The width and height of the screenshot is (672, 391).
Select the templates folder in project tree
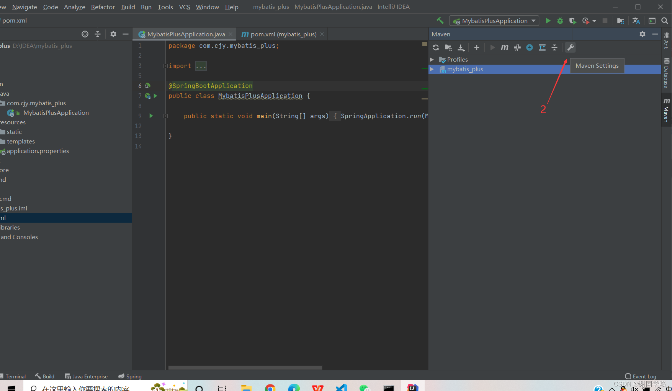click(x=21, y=141)
